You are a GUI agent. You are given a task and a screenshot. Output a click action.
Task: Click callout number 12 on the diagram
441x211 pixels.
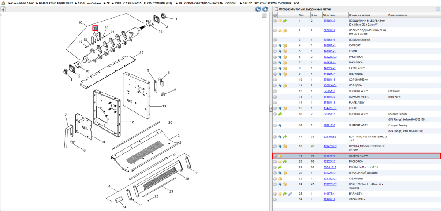131,122
